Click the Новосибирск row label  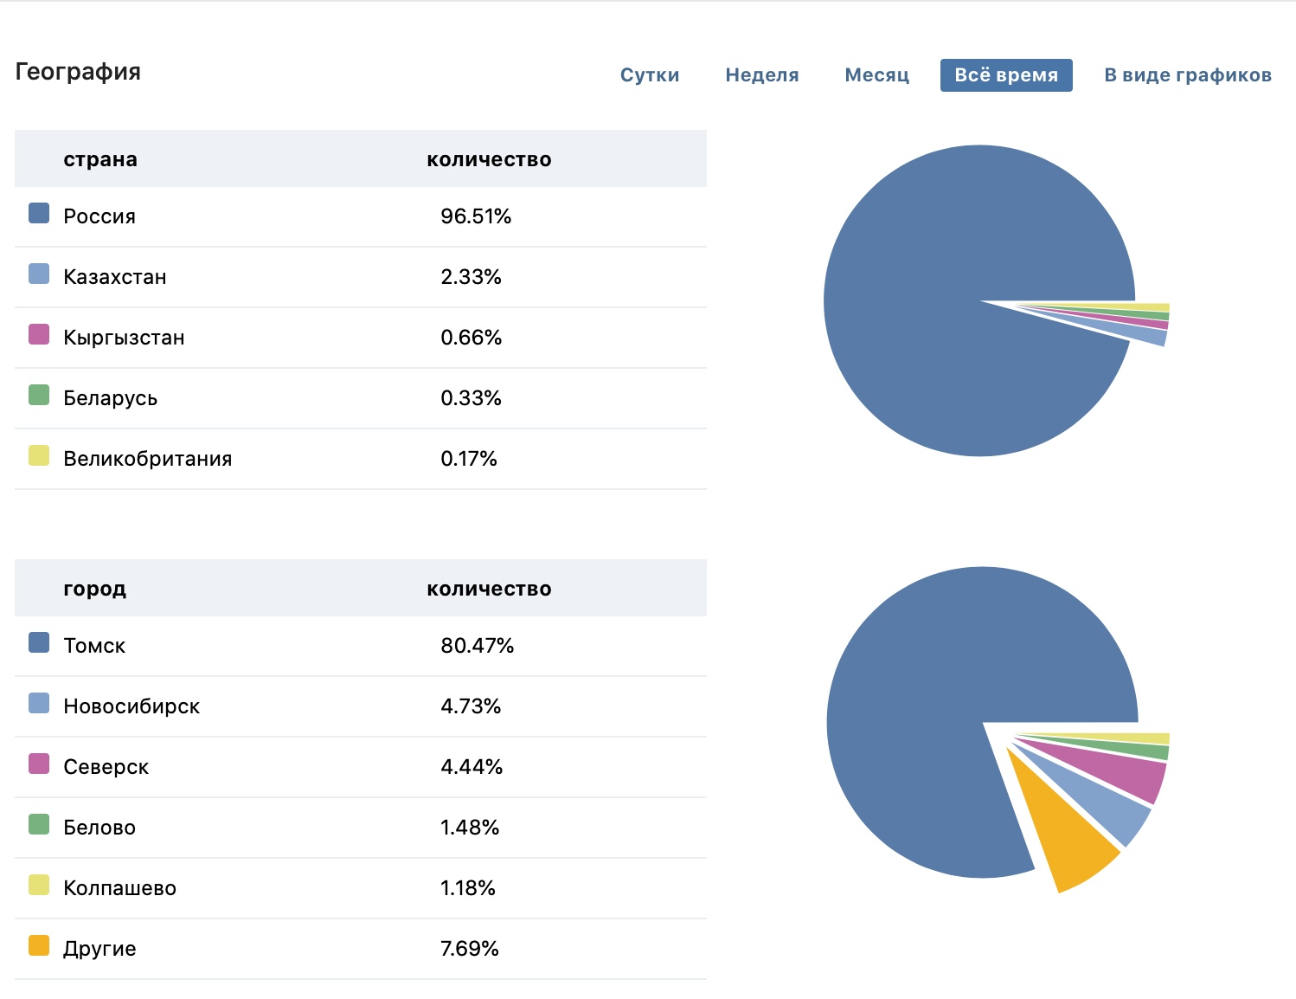click(x=132, y=706)
